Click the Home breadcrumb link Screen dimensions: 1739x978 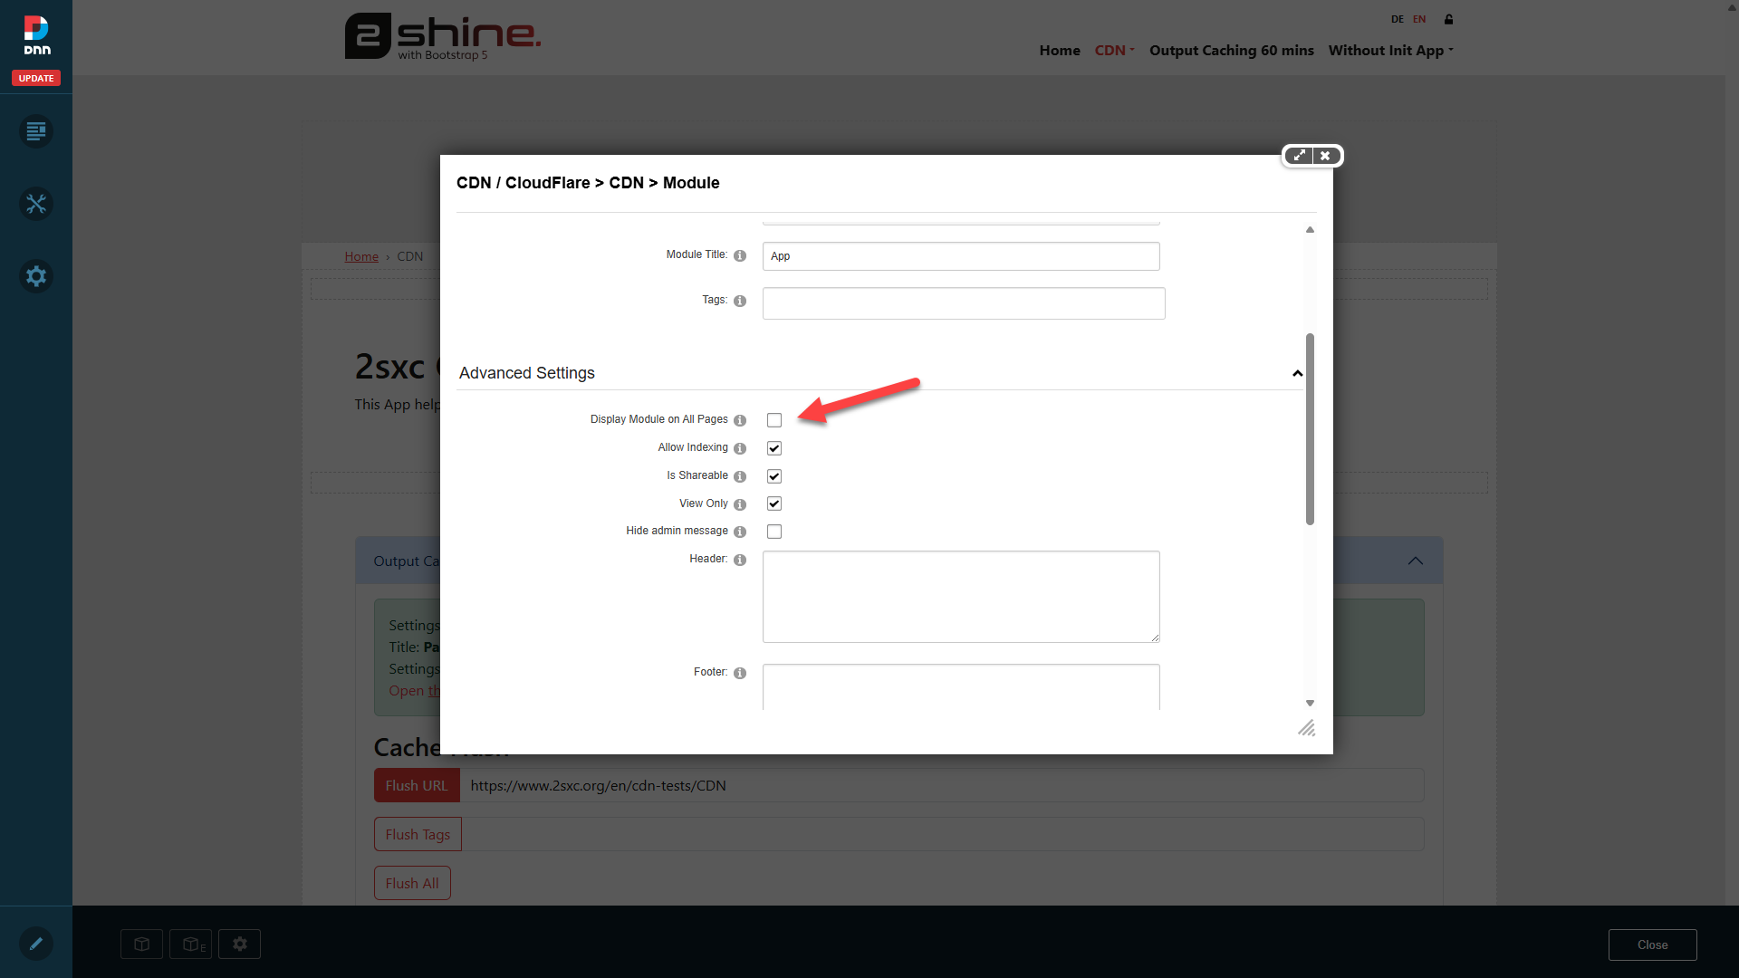[361, 256]
